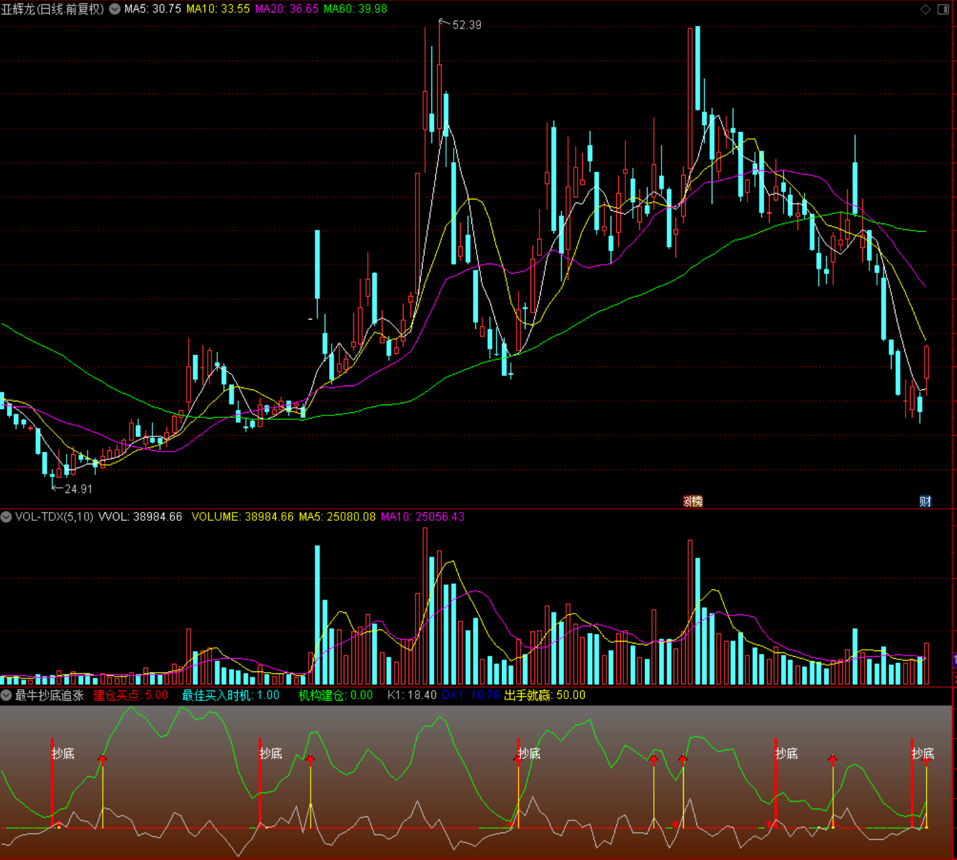Click the 出手就赢: 50.00 label
Viewport: 957px width, 860px height.
[x=545, y=695]
